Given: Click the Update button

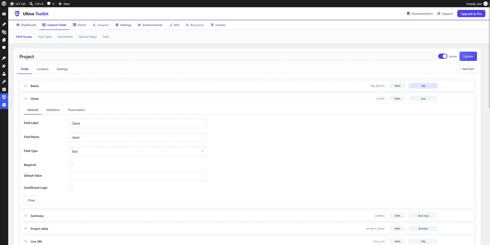Looking at the screenshot, I should pyautogui.click(x=468, y=56).
